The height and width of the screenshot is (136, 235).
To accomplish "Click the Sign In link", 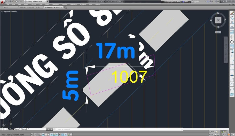I will pos(196,2).
